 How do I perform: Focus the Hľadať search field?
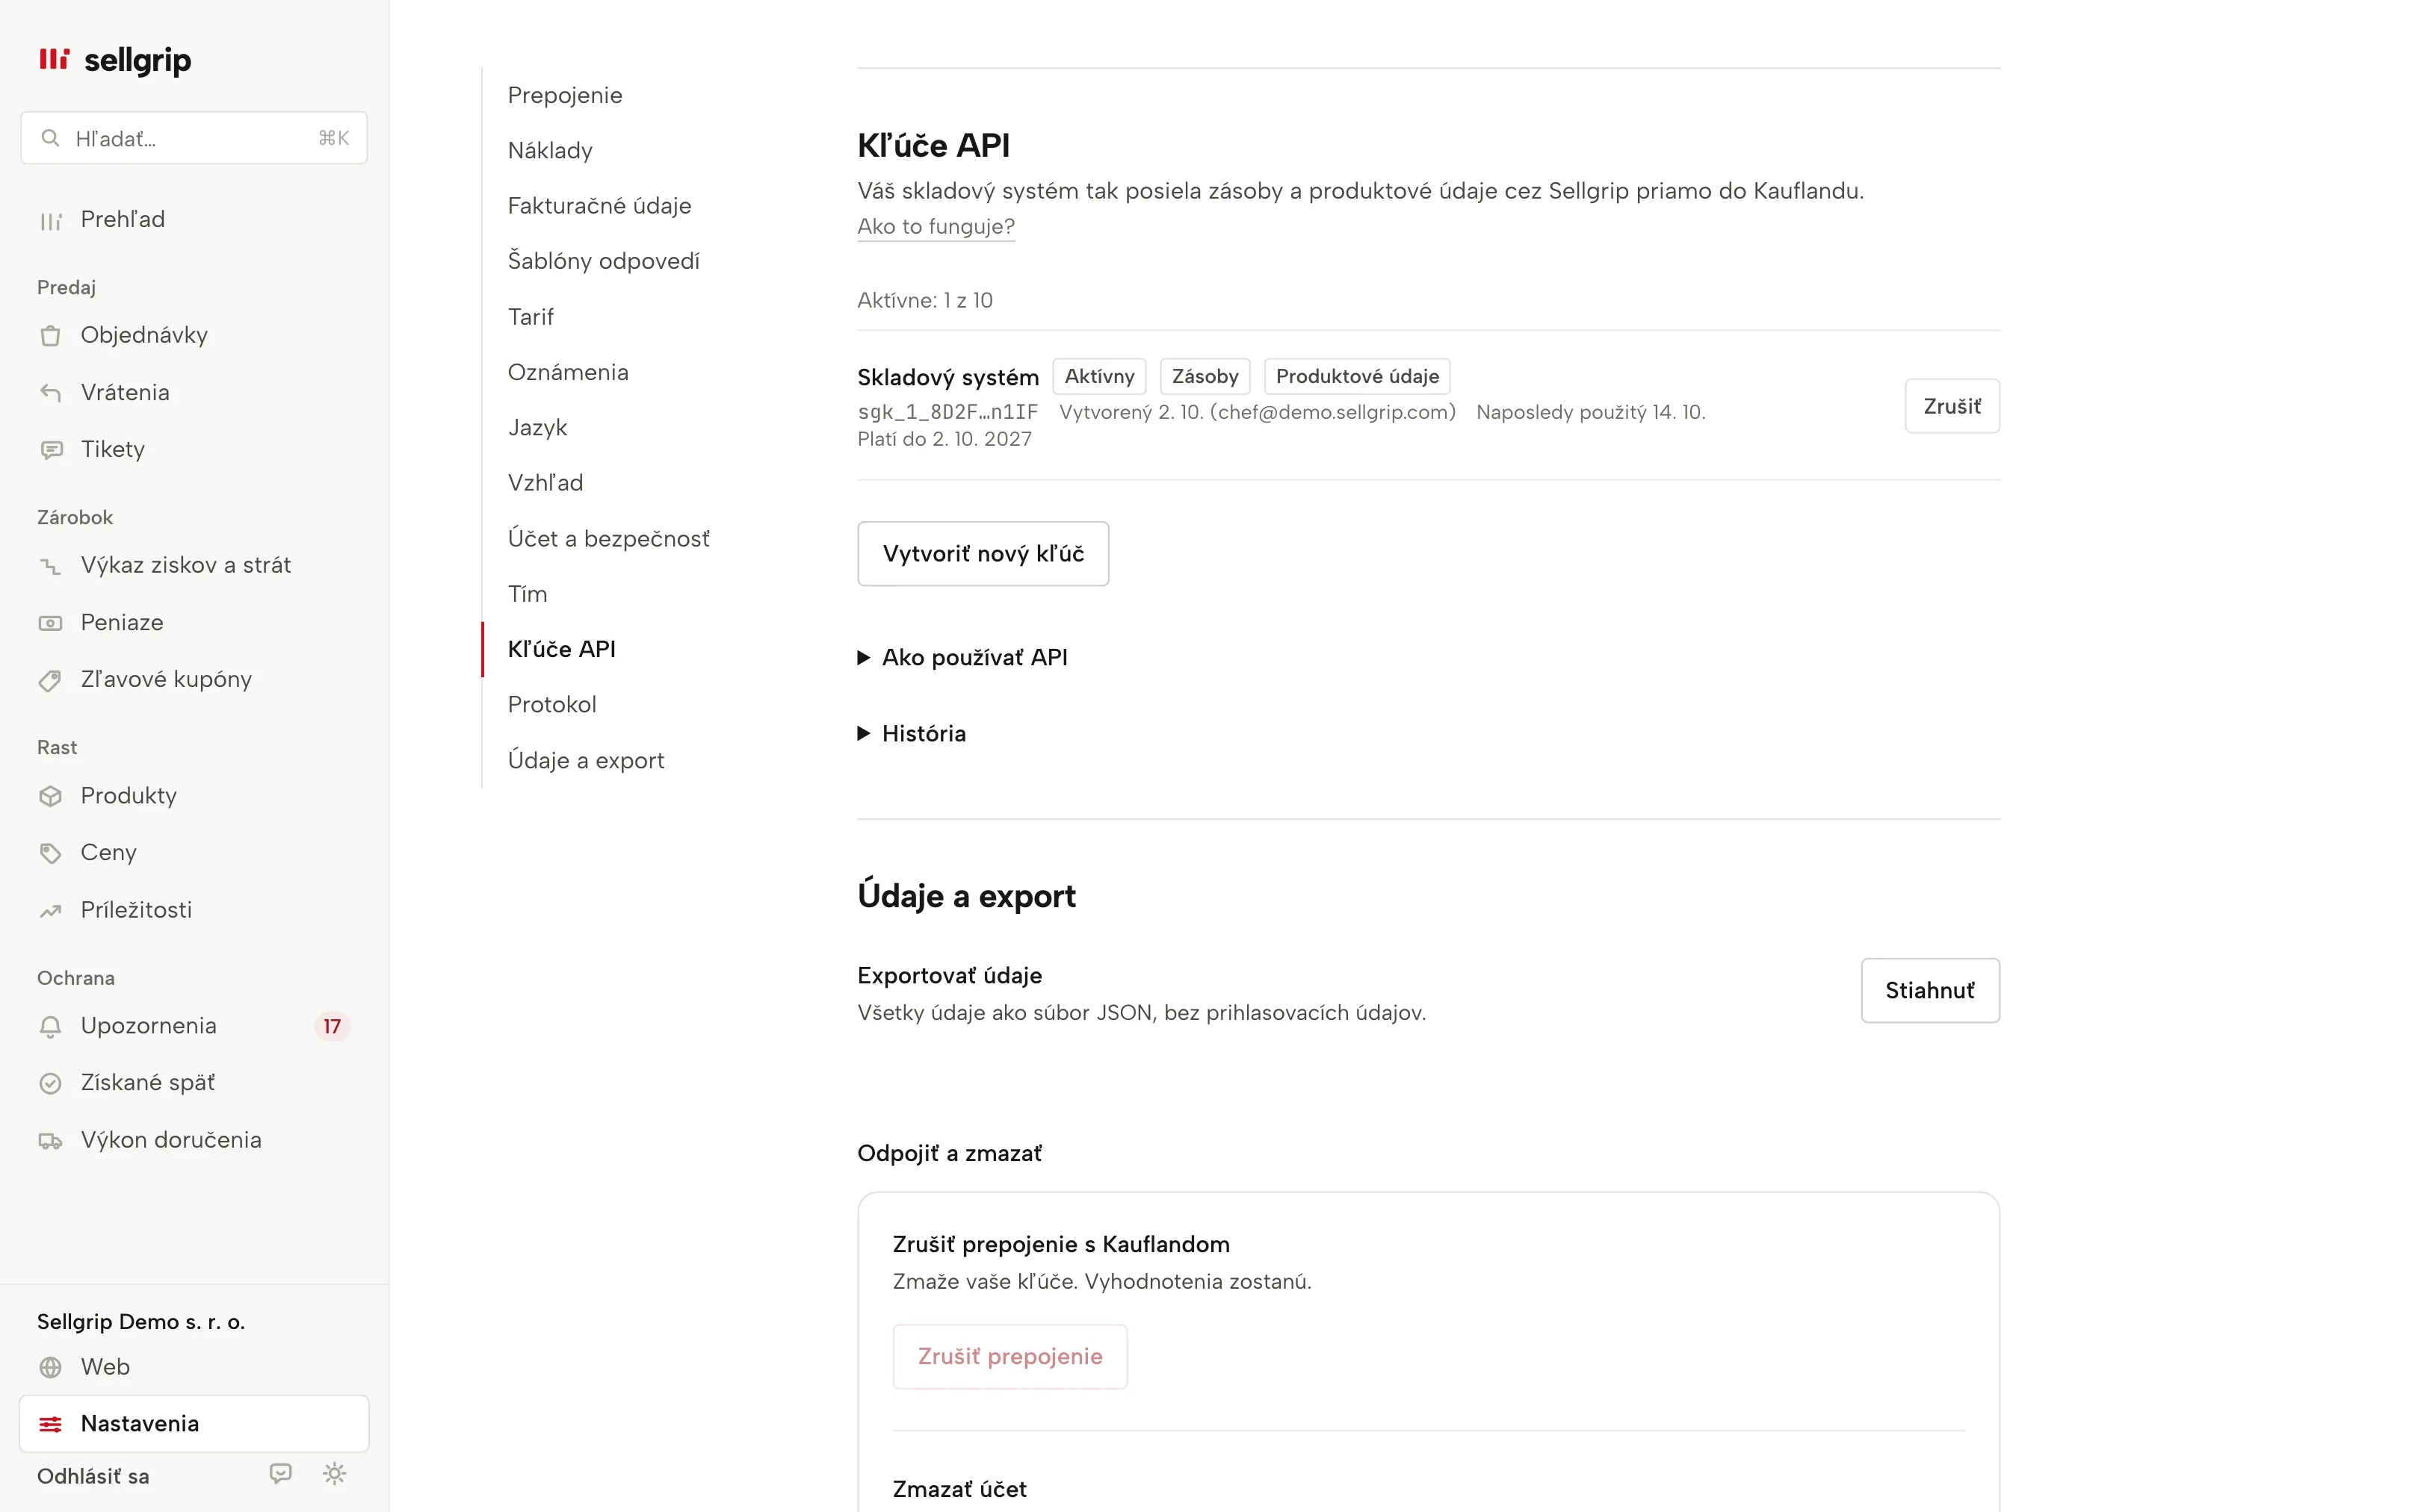(194, 138)
